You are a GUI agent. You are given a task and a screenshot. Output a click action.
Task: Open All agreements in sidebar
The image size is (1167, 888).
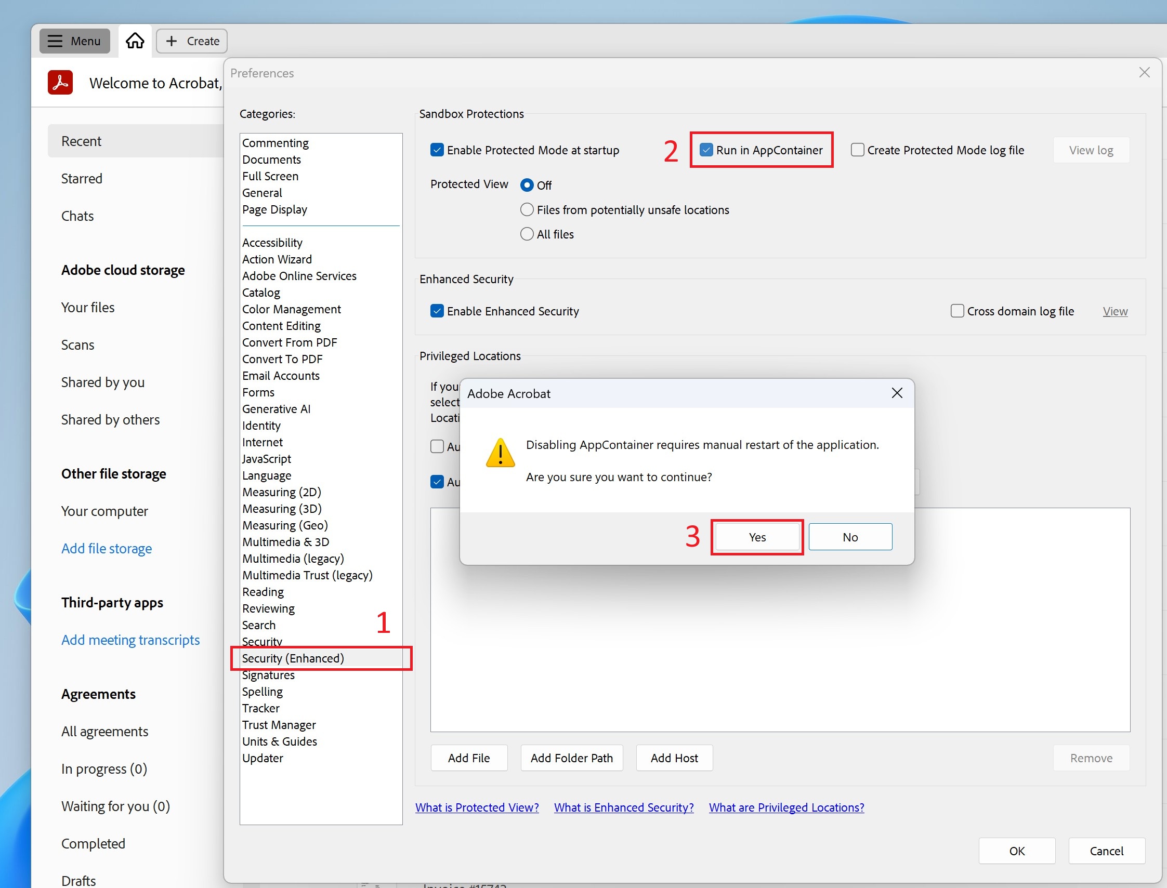104,732
